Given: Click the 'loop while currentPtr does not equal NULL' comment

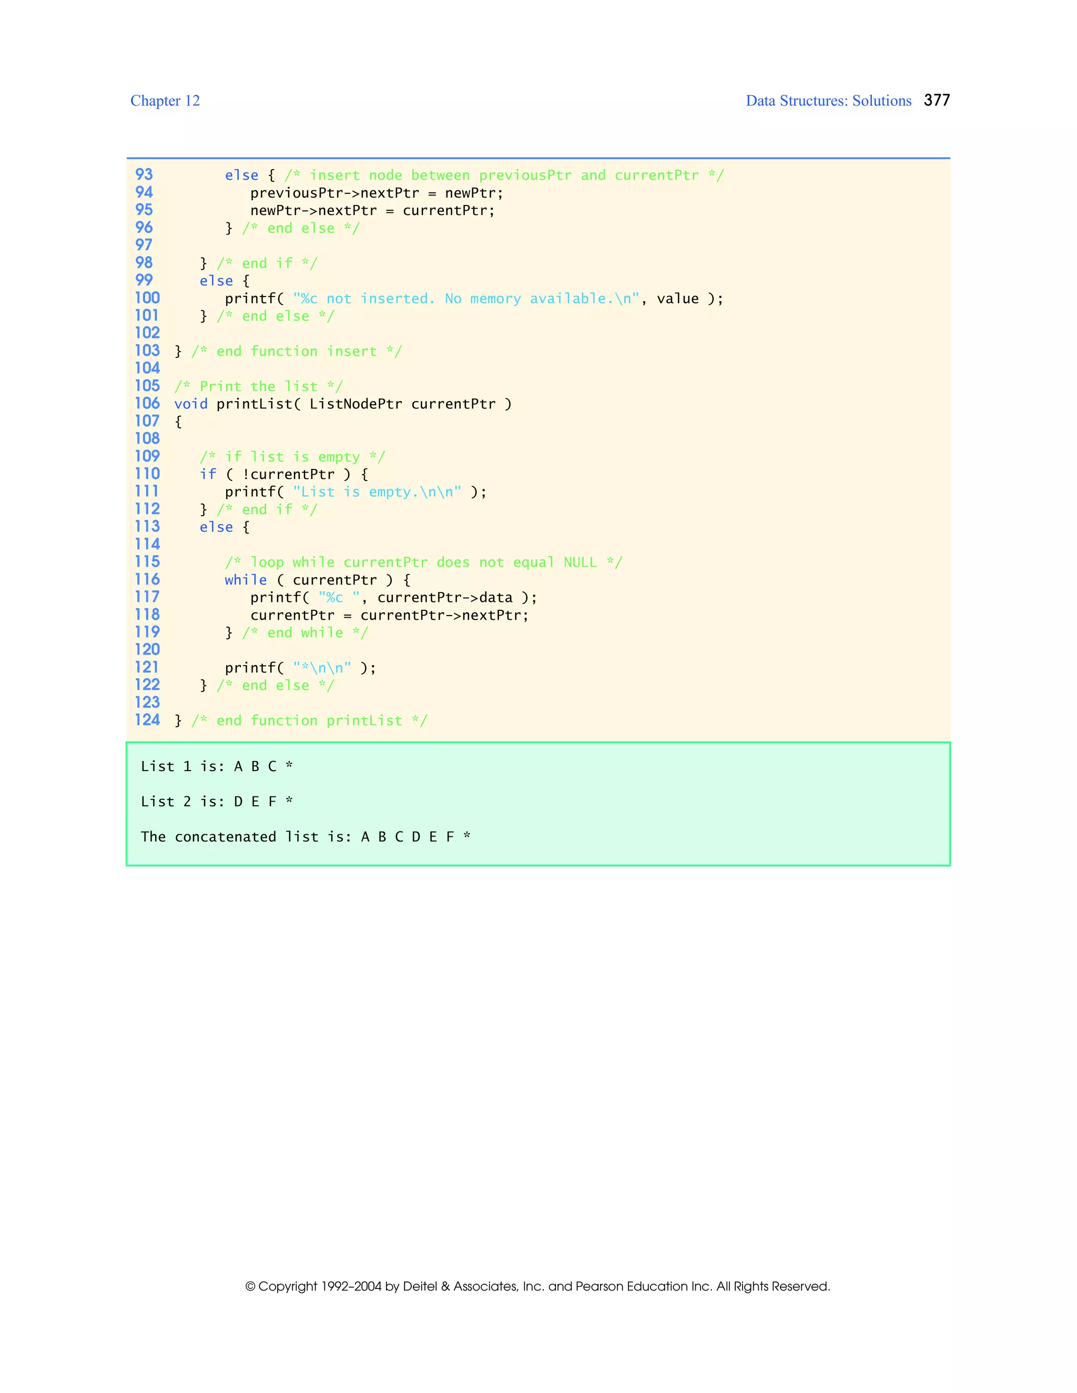Looking at the screenshot, I should point(424,562).
